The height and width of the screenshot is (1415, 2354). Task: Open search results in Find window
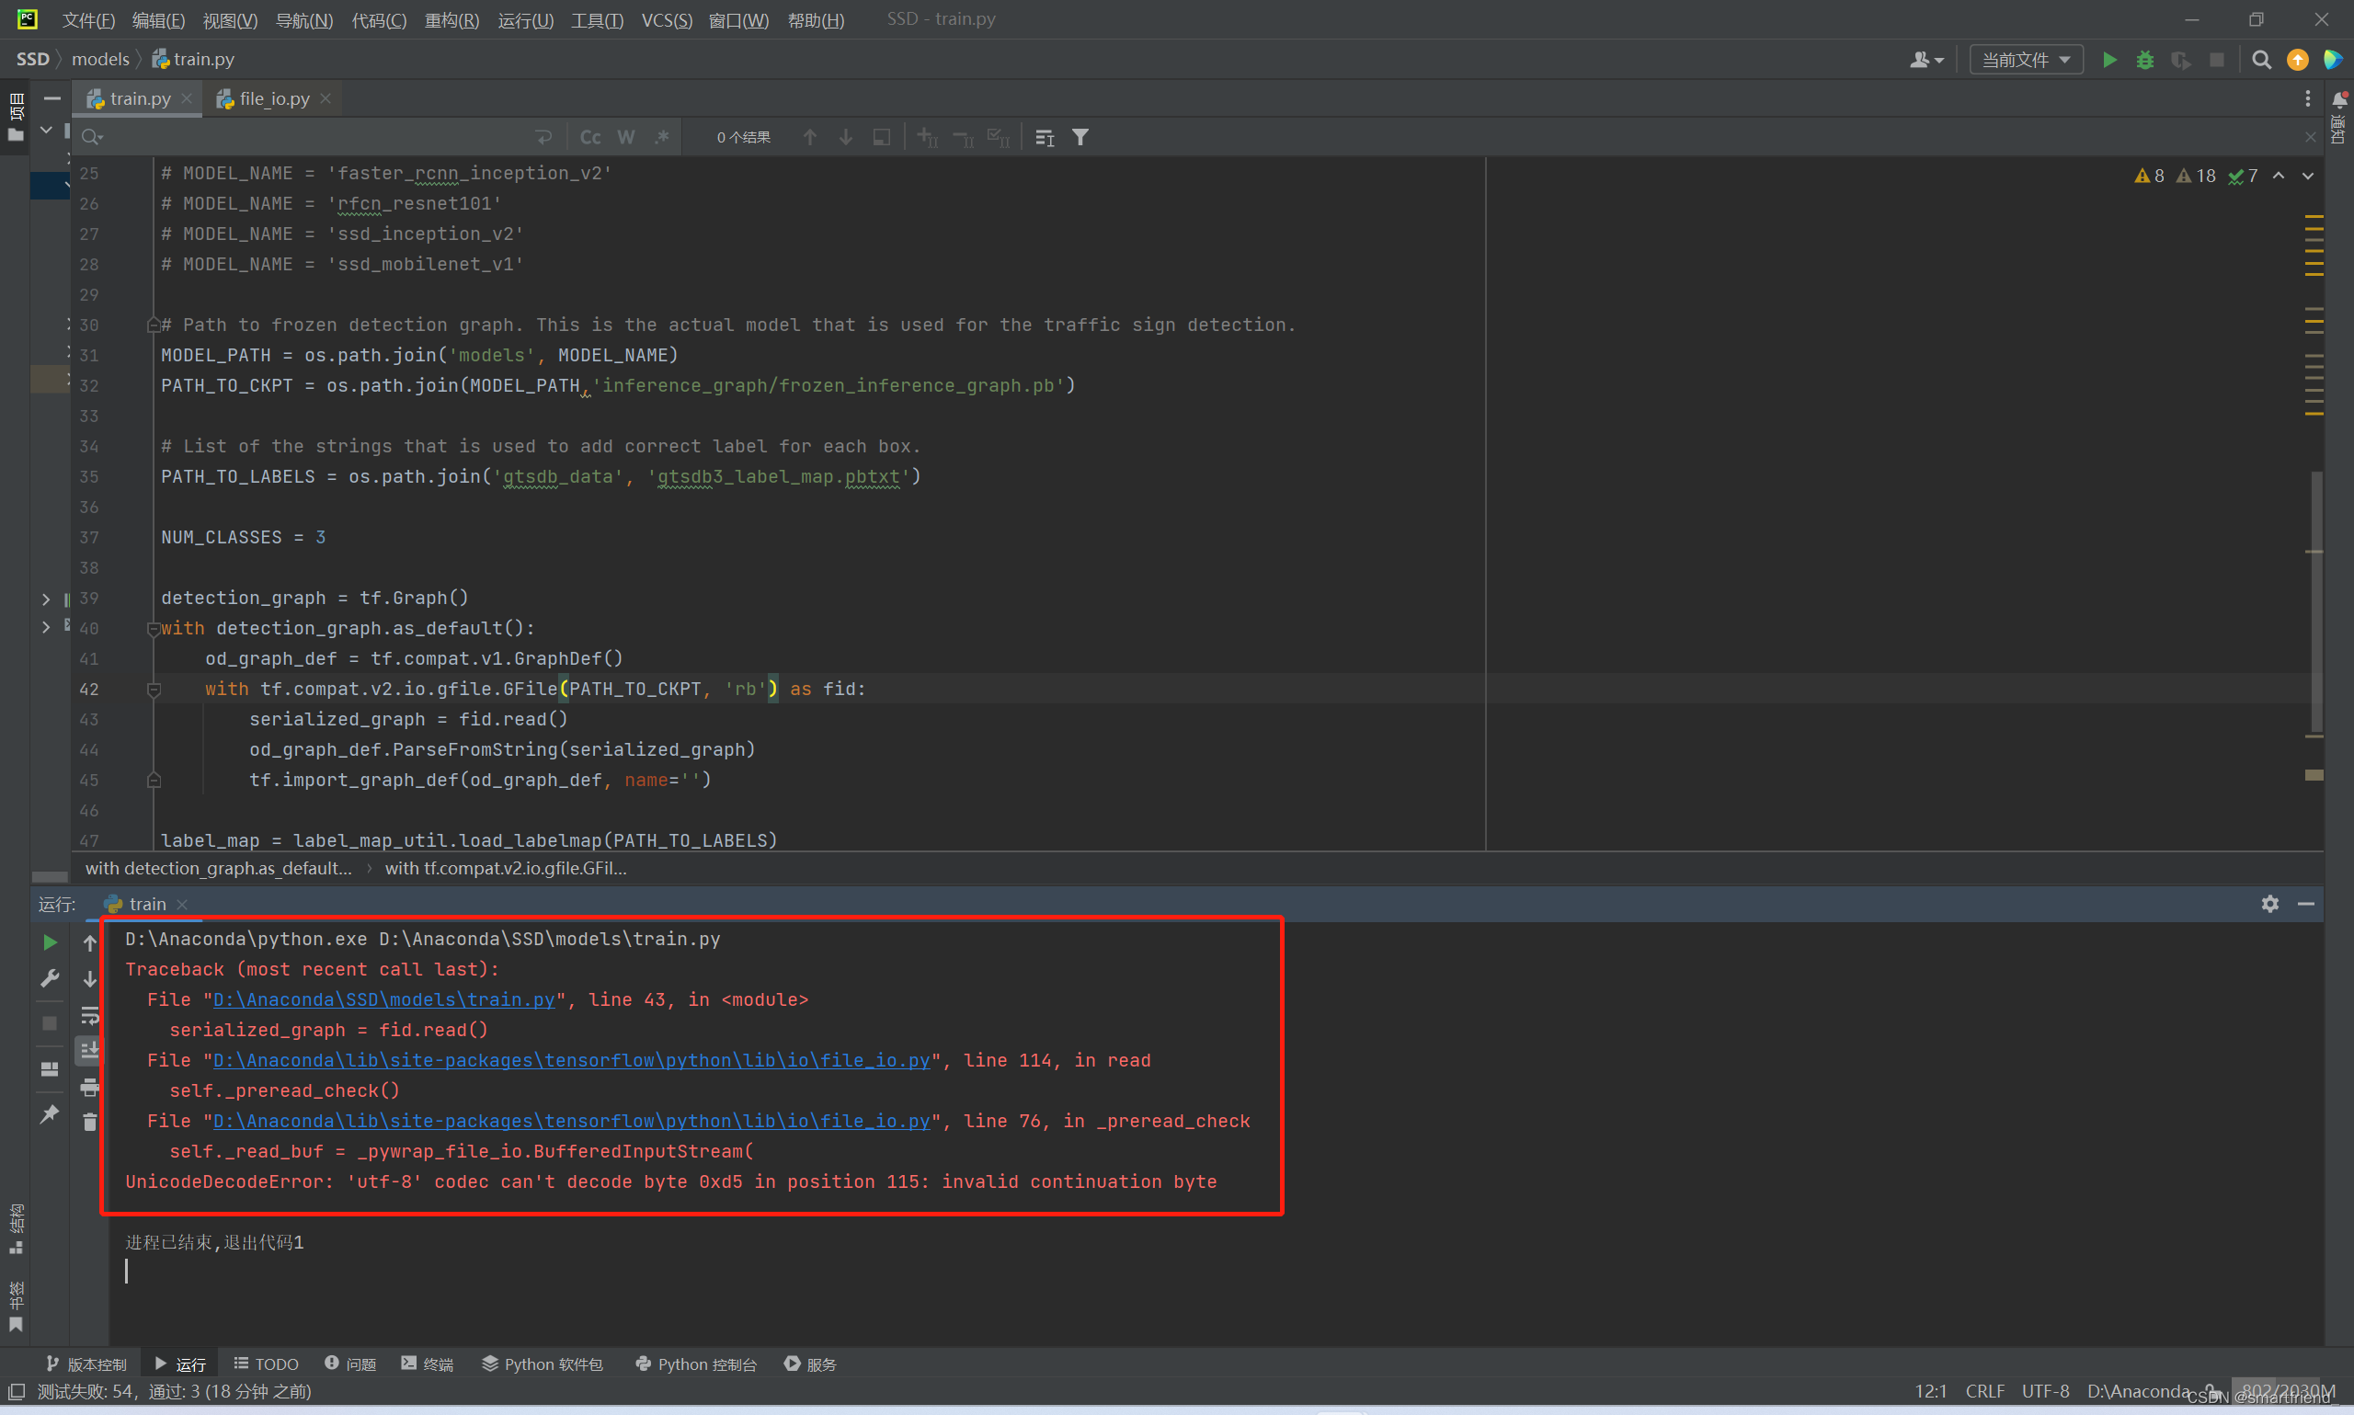pos(1045,137)
